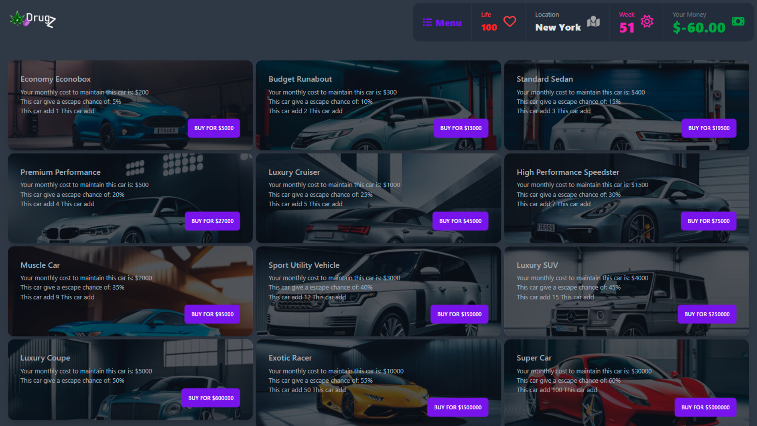This screenshot has width=757, height=426.
Task: Click the Drugz cannabis leaf logo
Action: click(x=18, y=18)
